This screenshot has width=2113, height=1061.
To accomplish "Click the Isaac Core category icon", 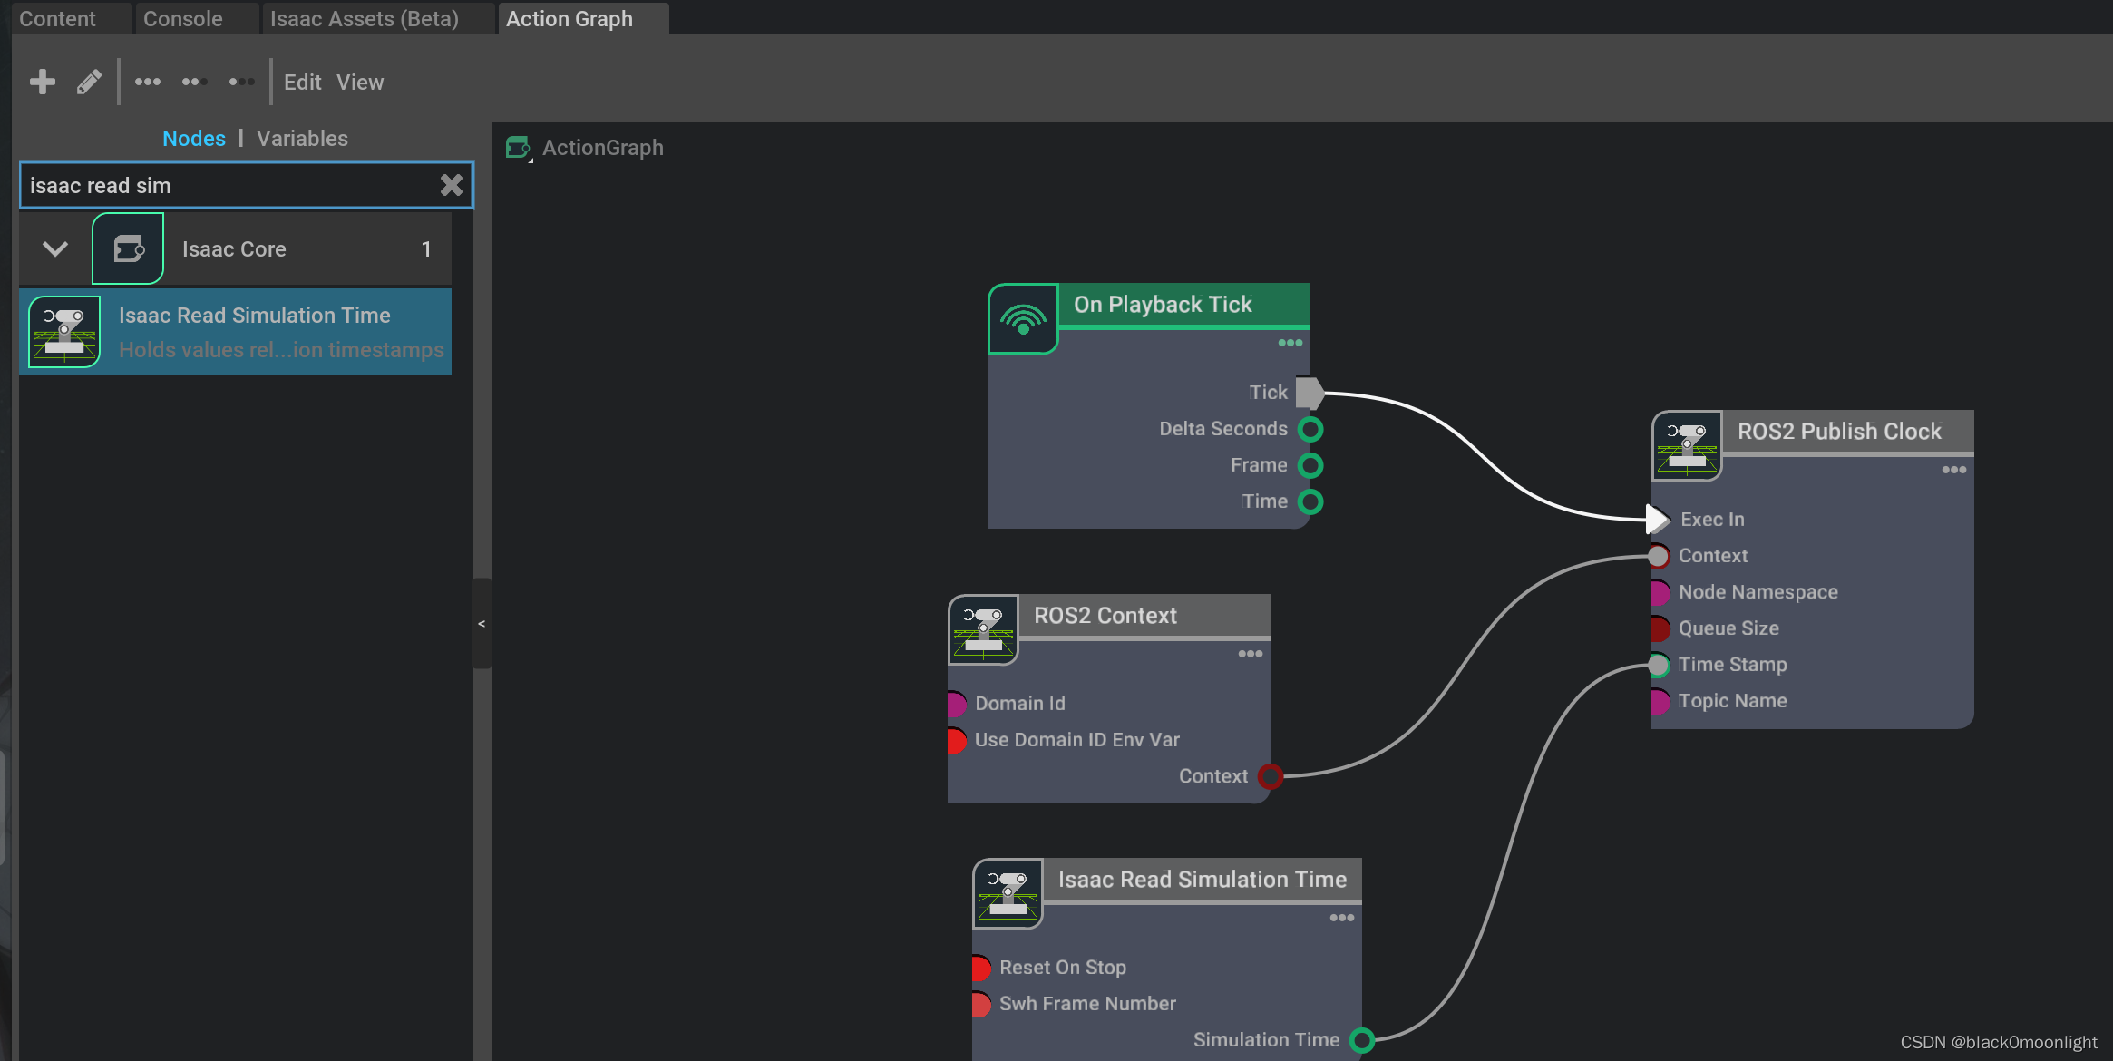I will (128, 248).
